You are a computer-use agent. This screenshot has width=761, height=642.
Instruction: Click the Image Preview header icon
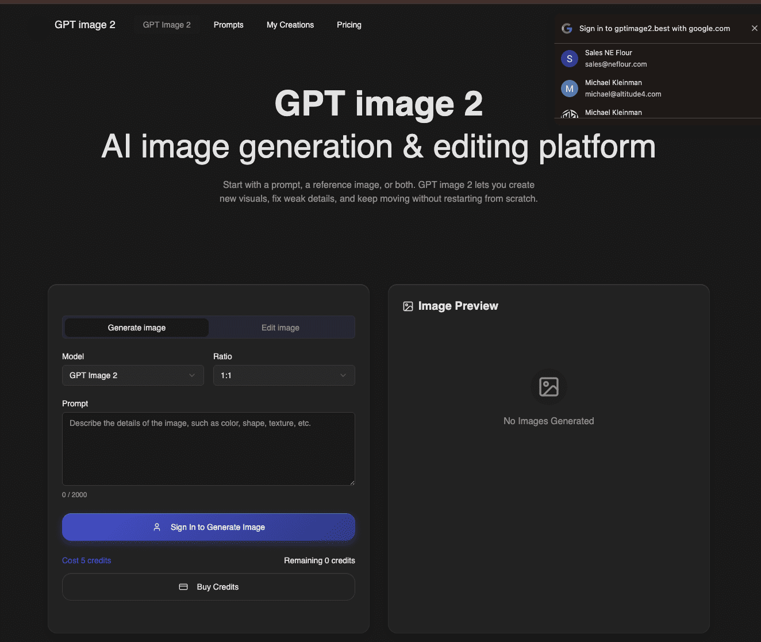point(408,306)
